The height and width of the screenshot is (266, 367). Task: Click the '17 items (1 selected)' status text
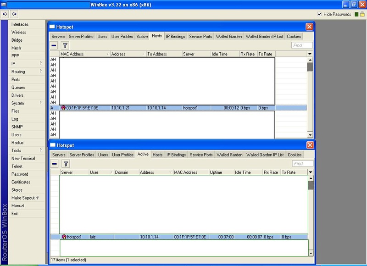click(68, 260)
